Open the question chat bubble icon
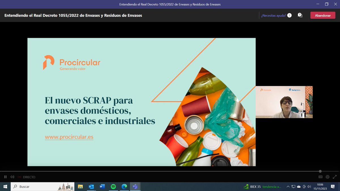This screenshot has height=191, width=340. [300, 15]
